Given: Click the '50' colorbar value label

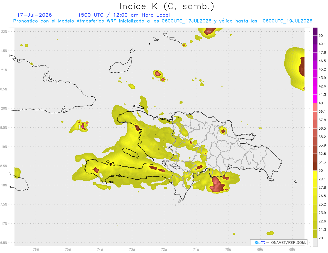Looking at the screenshot, I should point(321,35).
